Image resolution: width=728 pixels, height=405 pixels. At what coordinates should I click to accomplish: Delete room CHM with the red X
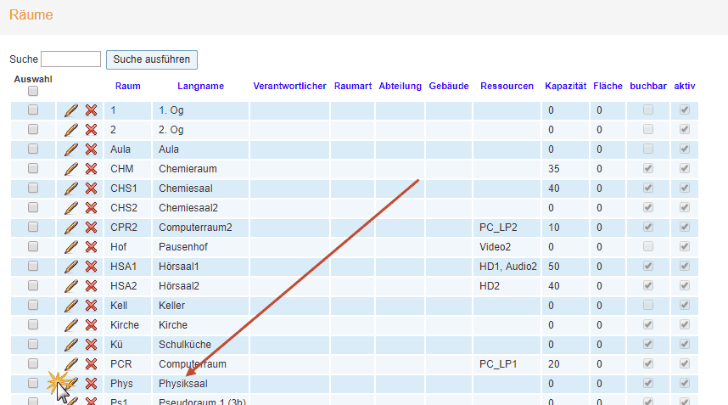pyautogui.click(x=91, y=169)
